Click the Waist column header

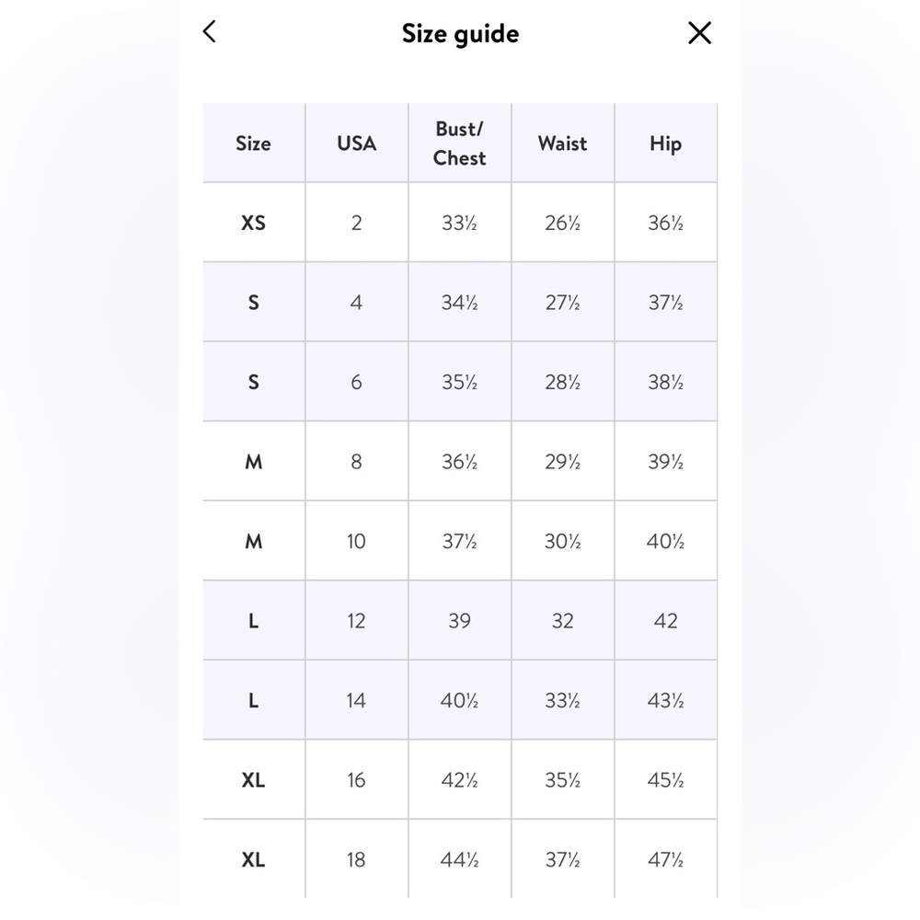563,144
